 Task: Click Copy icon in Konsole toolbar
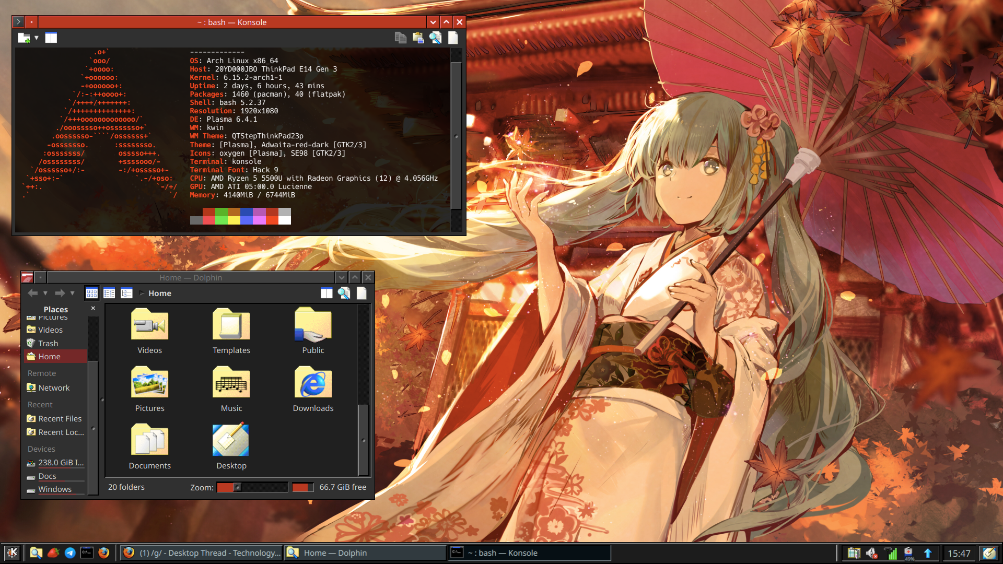(401, 38)
